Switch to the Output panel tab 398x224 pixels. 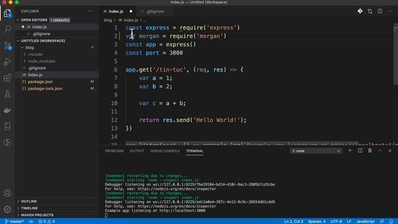(x=137, y=151)
